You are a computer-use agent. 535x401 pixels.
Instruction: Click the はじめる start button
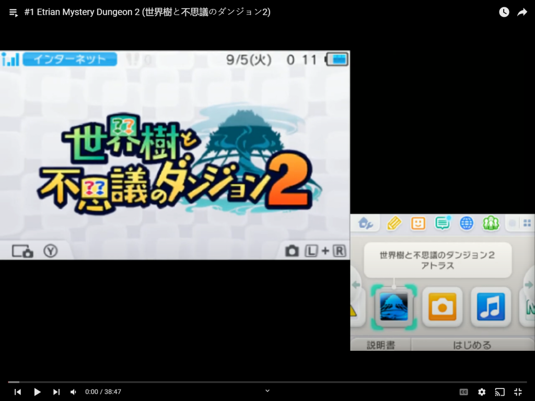472,345
